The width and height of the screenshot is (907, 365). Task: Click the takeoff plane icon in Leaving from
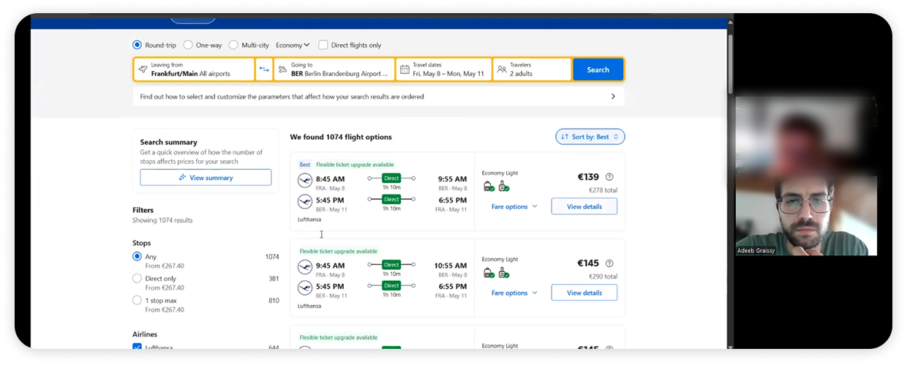coord(143,69)
